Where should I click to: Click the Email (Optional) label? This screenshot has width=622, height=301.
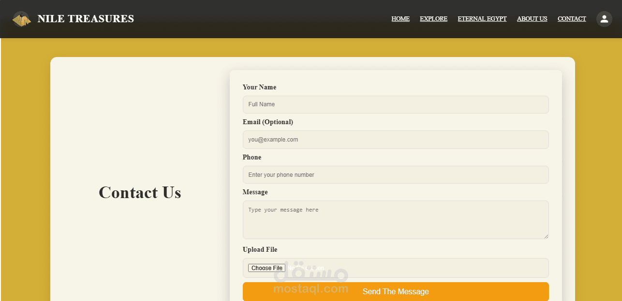[x=268, y=122]
